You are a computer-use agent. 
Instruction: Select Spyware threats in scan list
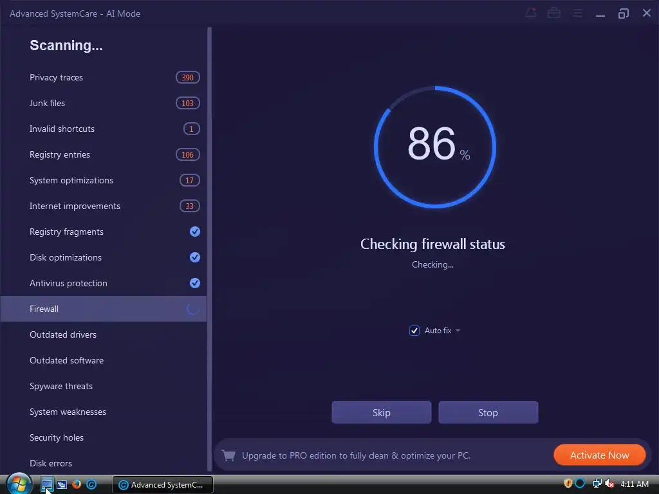[104, 386]
